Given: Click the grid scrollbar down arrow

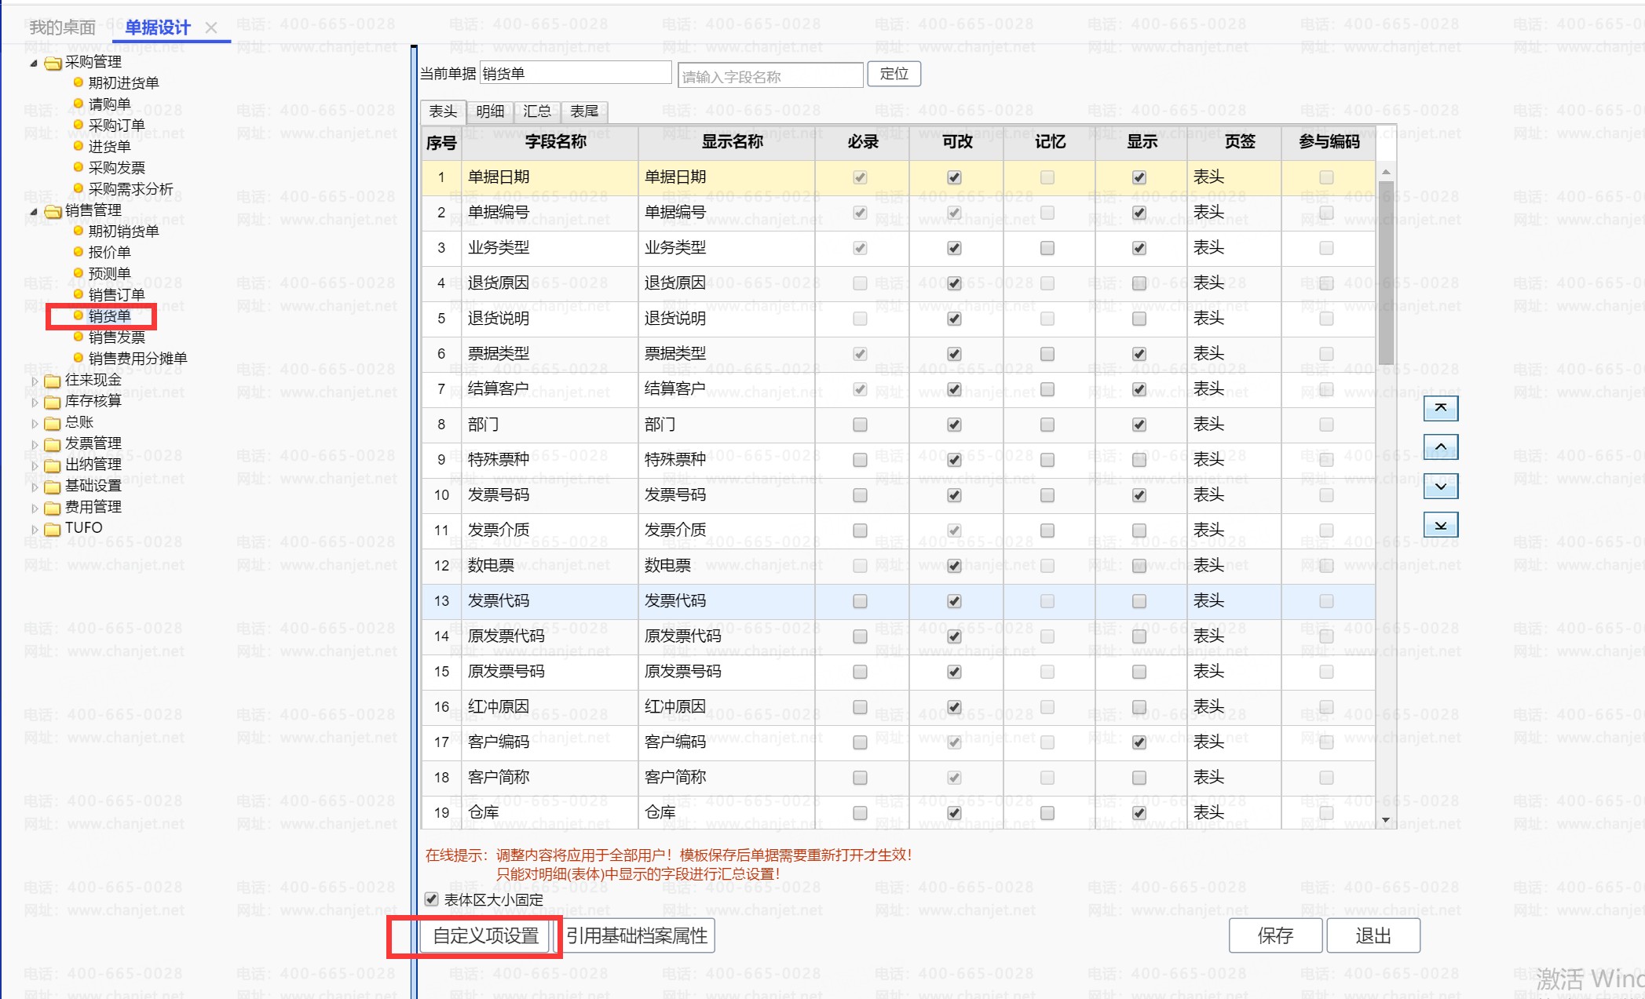Looking at the screenshot, I should pyautogui.click(x=1386, y=820).
